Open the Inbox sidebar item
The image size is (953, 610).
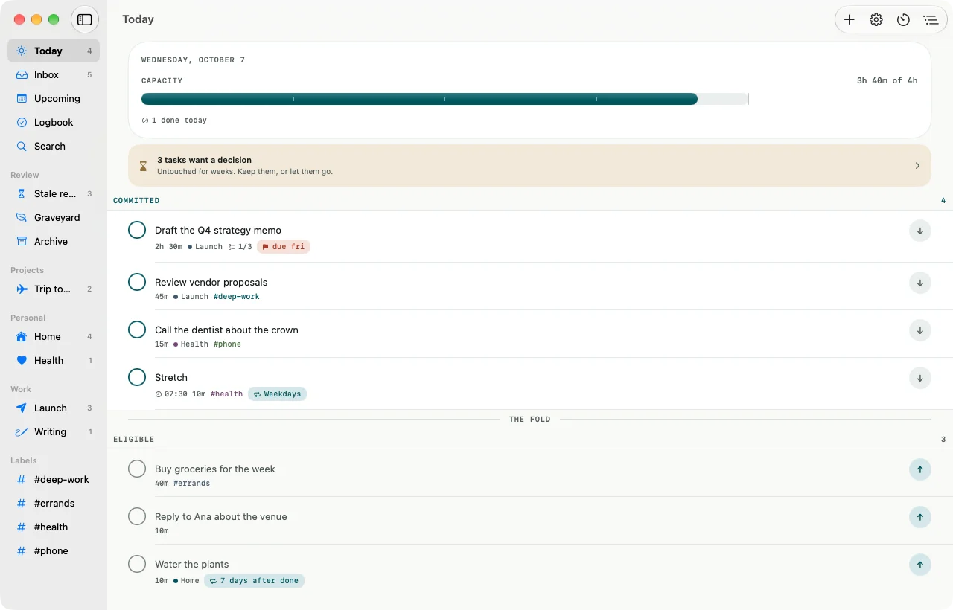coord(54,74)
